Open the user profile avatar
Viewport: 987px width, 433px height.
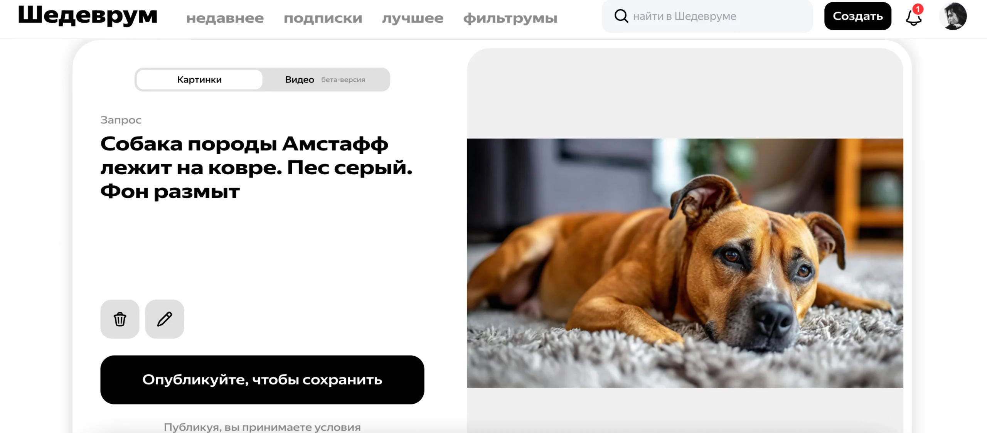(953, 16)
